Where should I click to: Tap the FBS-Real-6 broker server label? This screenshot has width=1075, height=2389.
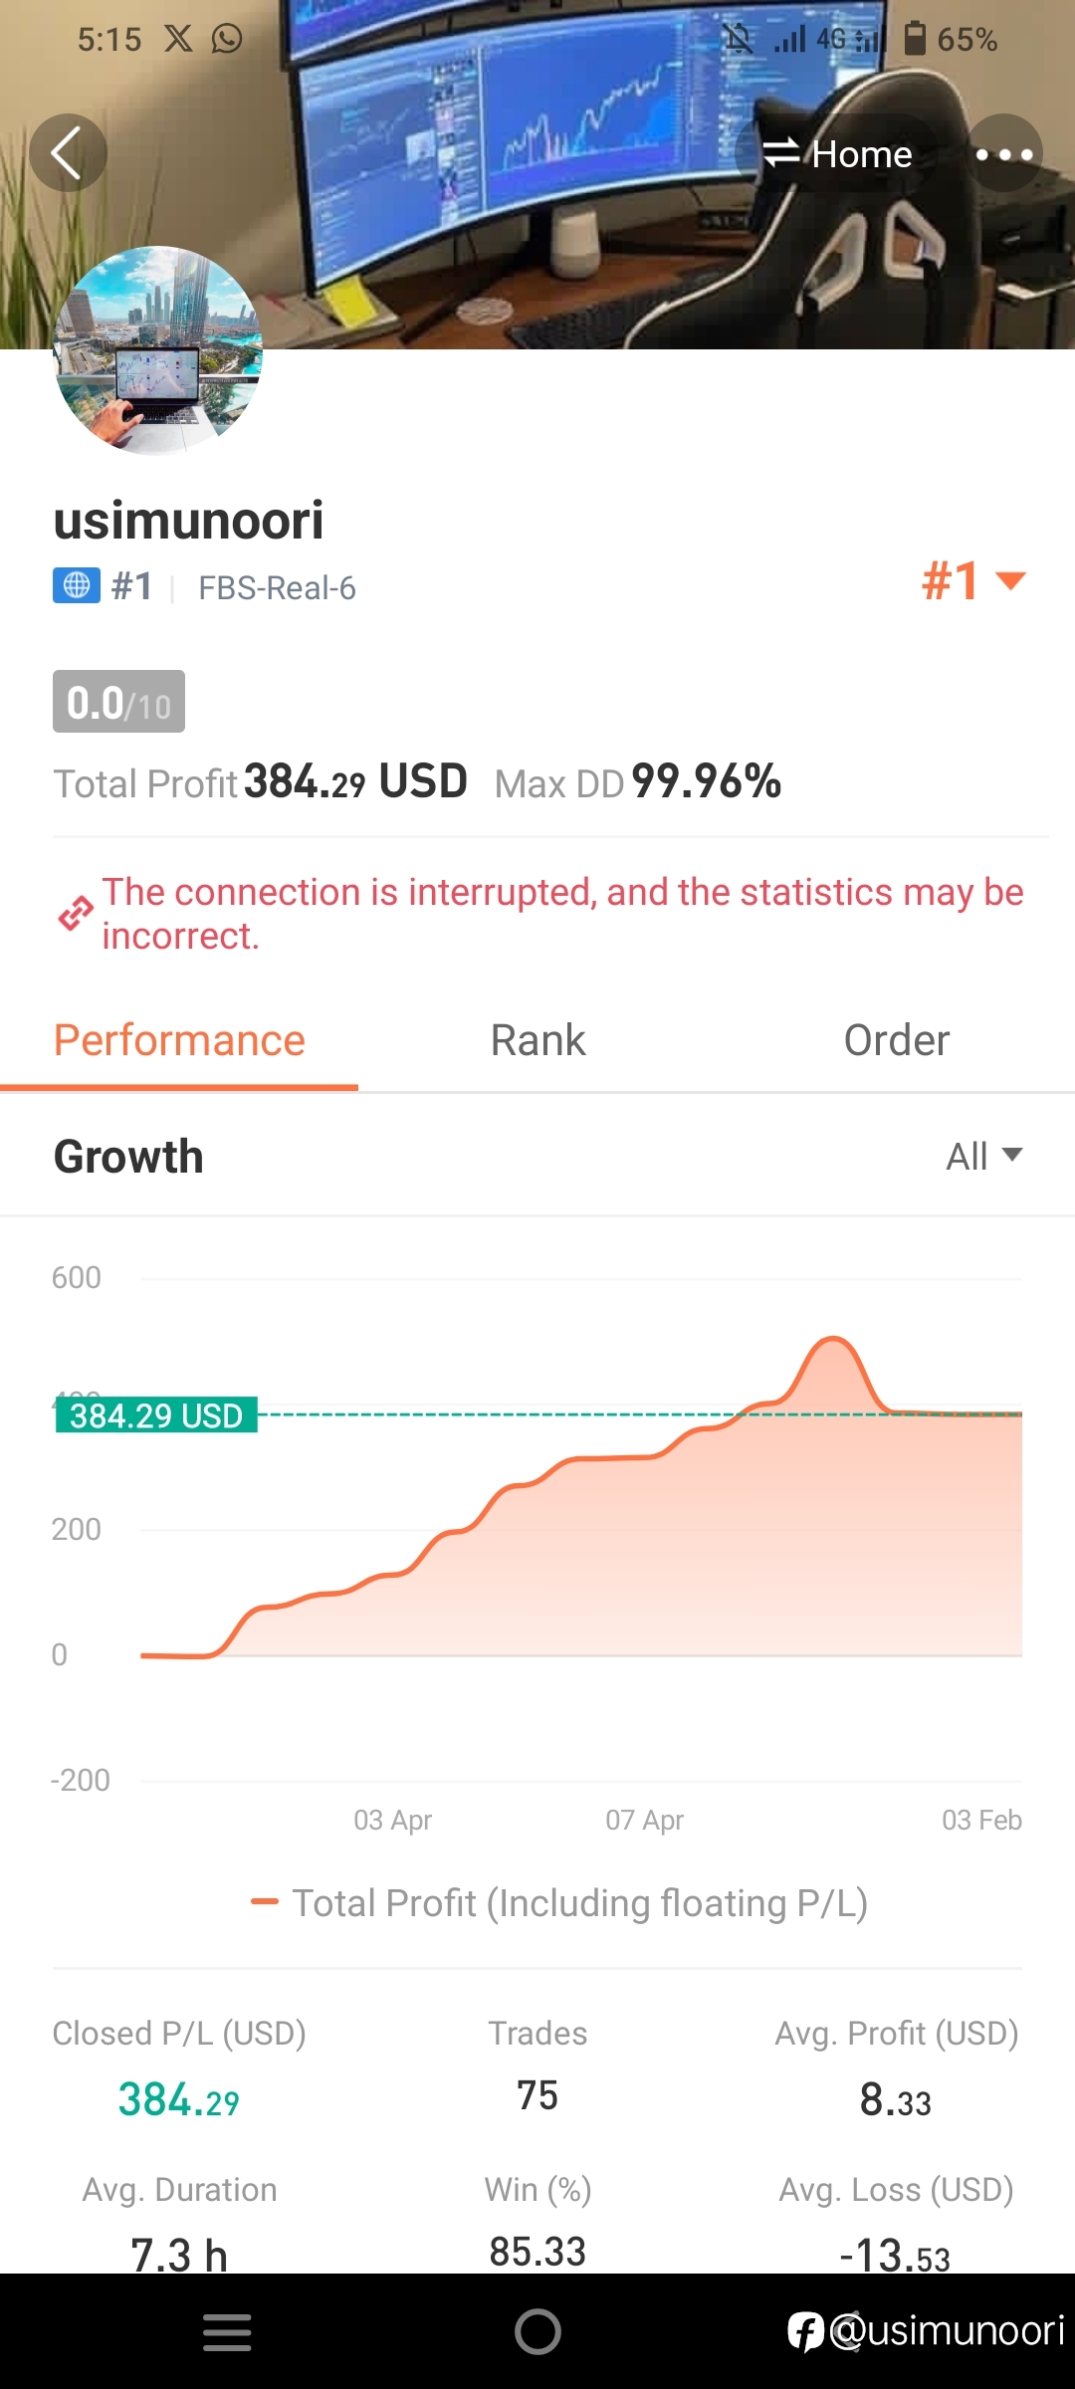(x=277, y=588)
